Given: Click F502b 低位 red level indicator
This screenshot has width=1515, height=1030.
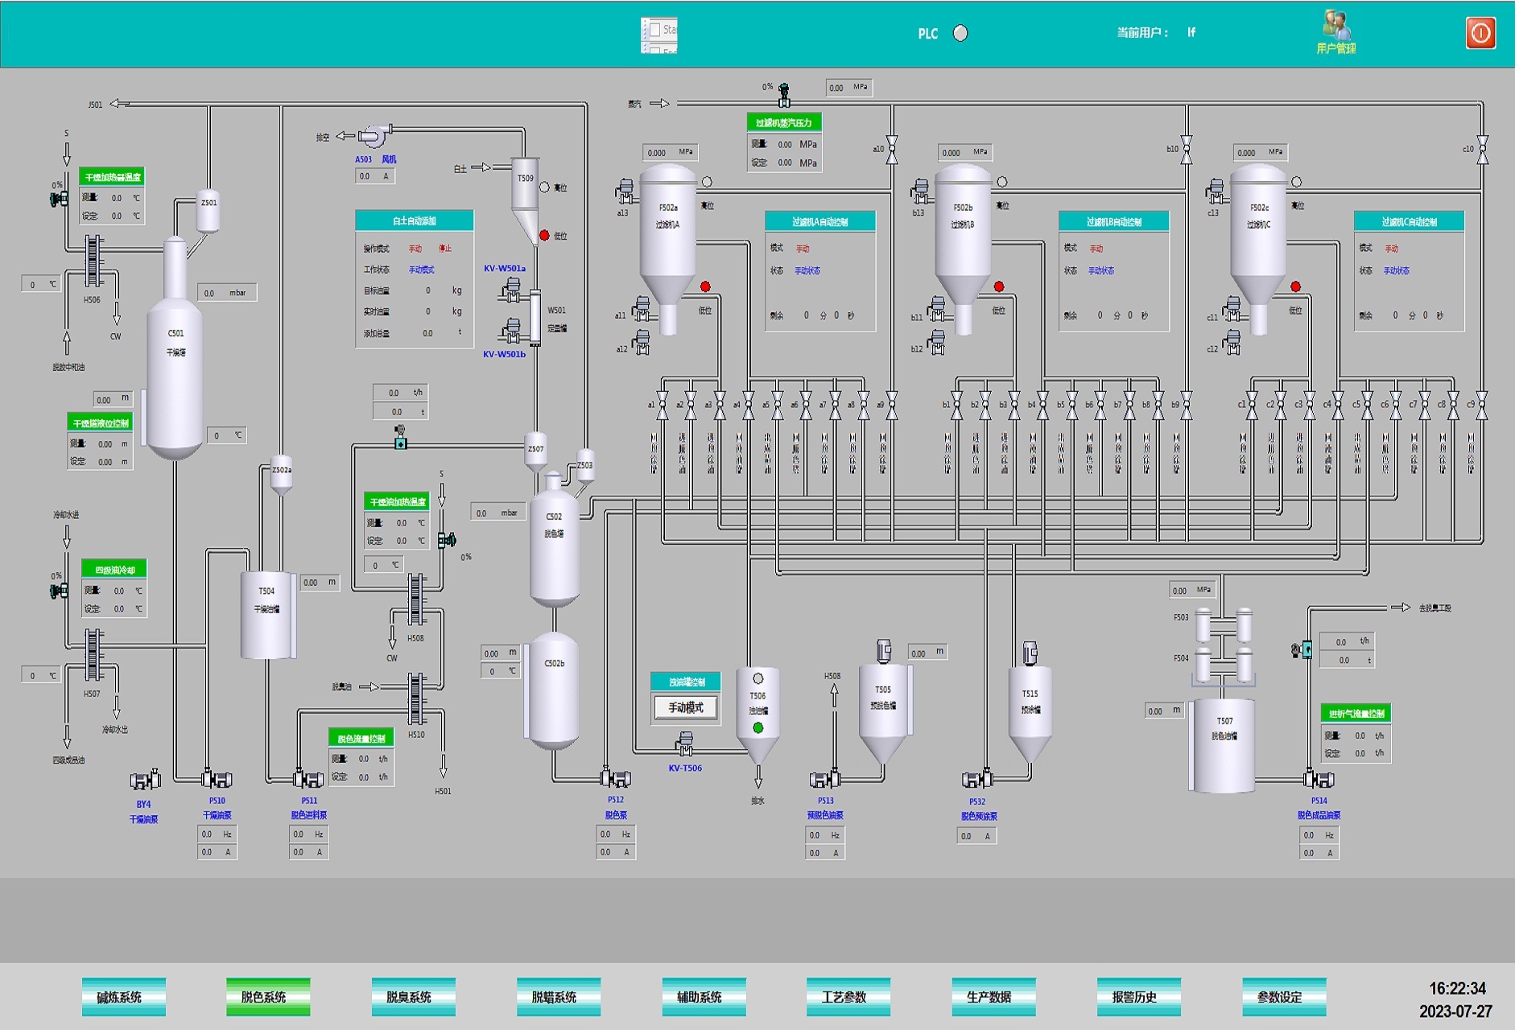Looking at the screenshot, I should (x=999, y=286).
